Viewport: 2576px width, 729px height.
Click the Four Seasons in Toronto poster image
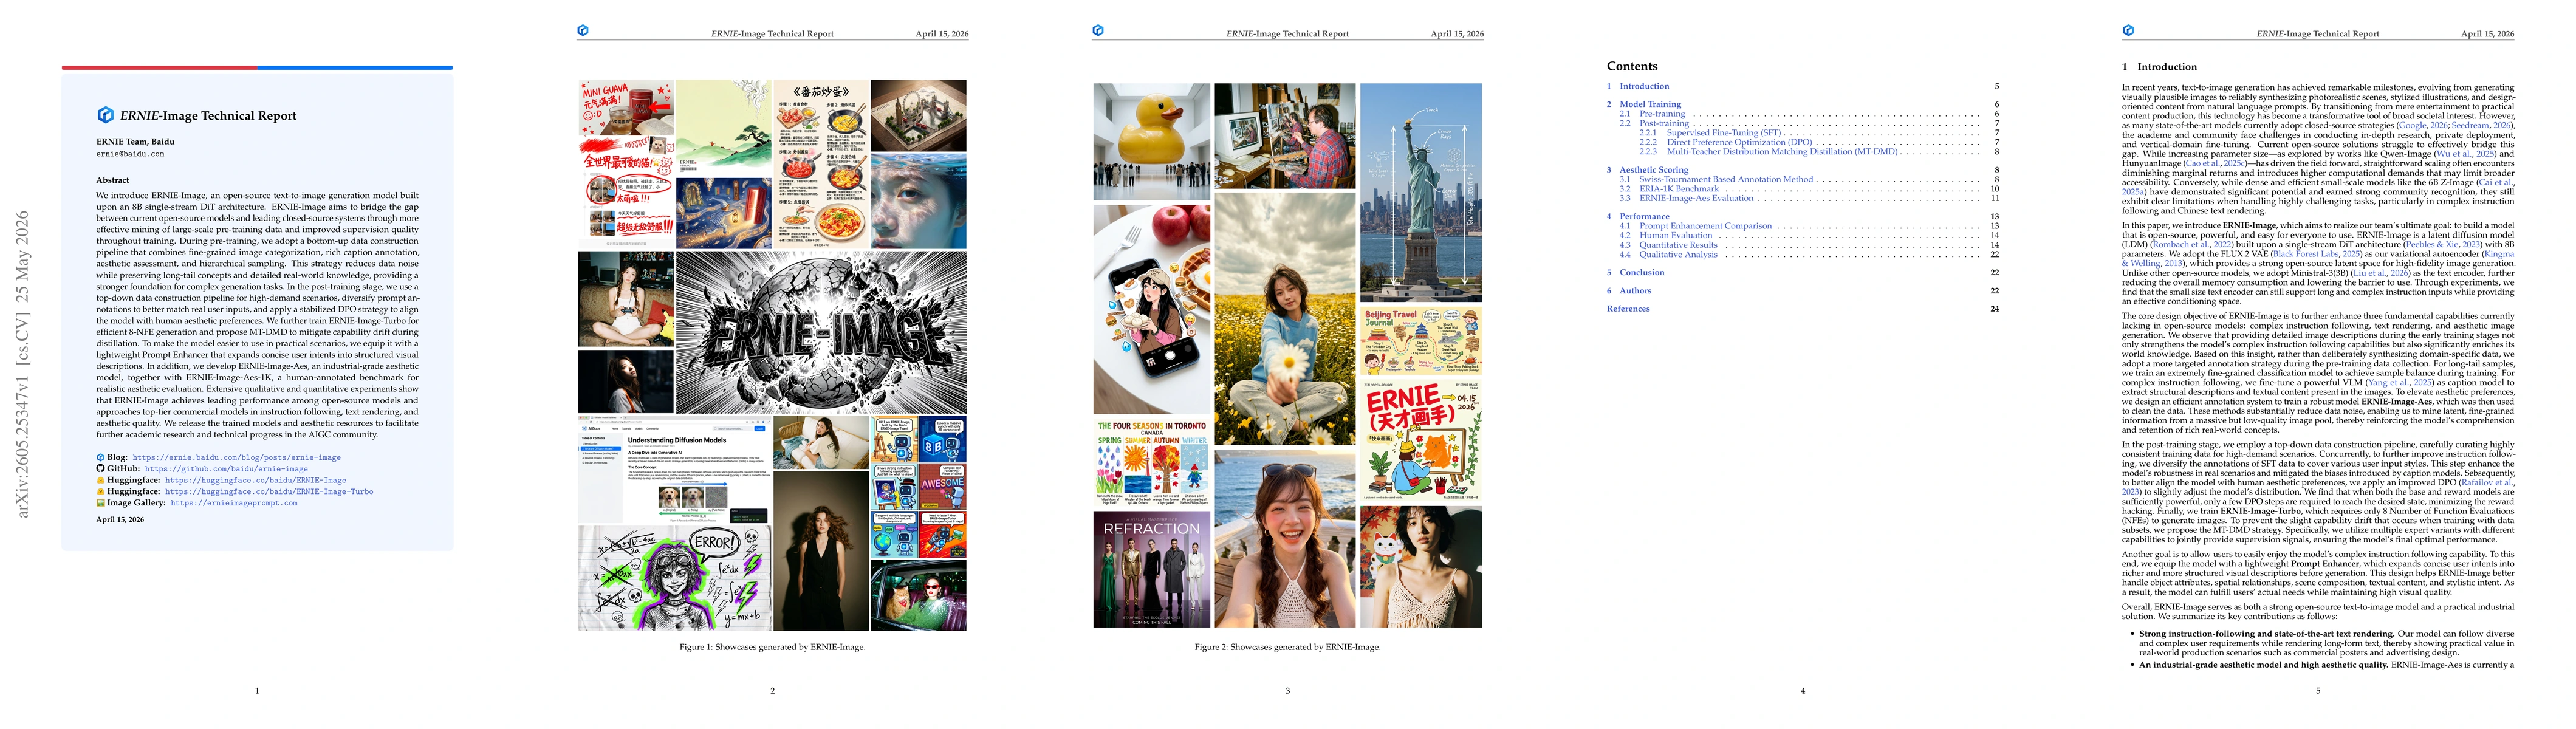point(1152,462)
